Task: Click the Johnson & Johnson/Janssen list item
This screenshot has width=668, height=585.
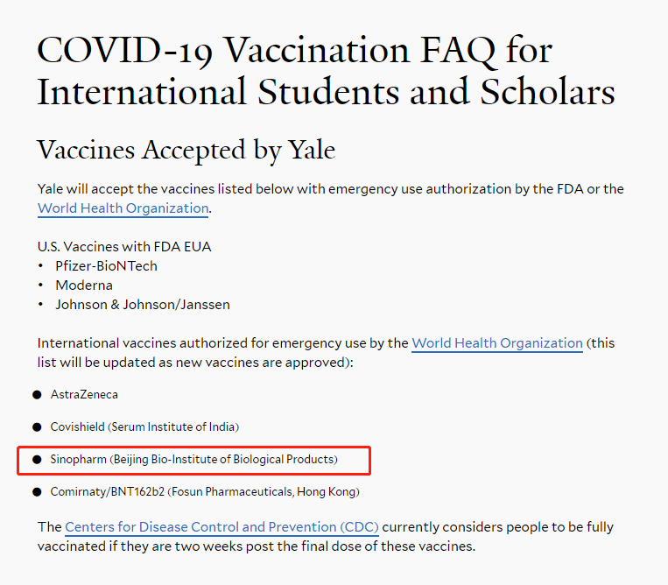Action: pyautogui.click(x=143, y=305)
